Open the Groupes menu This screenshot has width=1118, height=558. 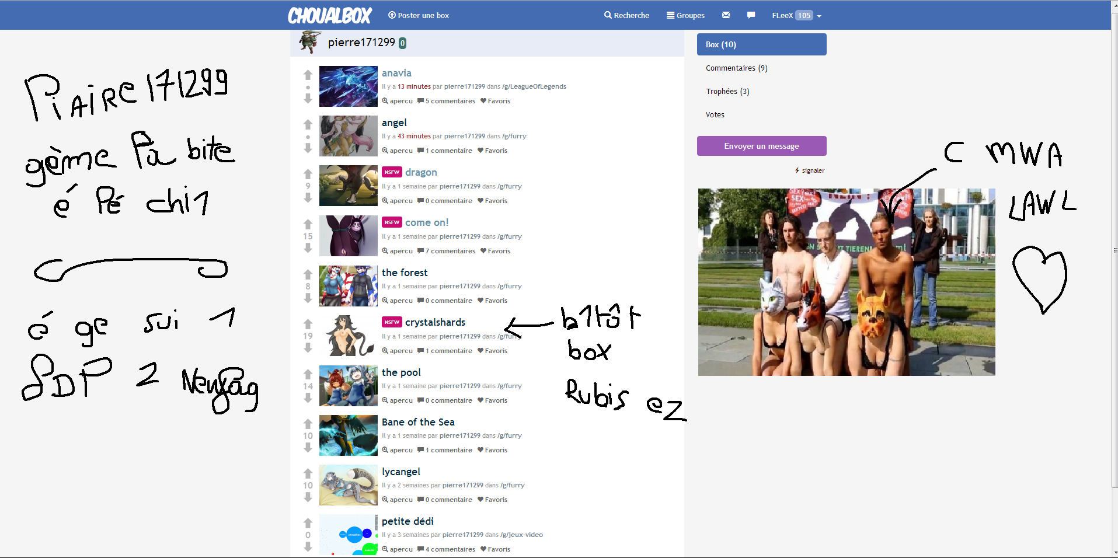pyautogui.click(x=685, y=16)
